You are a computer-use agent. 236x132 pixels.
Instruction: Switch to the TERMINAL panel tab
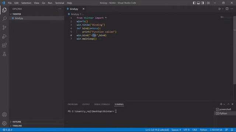pyautogui.click(x=119, y=104)
